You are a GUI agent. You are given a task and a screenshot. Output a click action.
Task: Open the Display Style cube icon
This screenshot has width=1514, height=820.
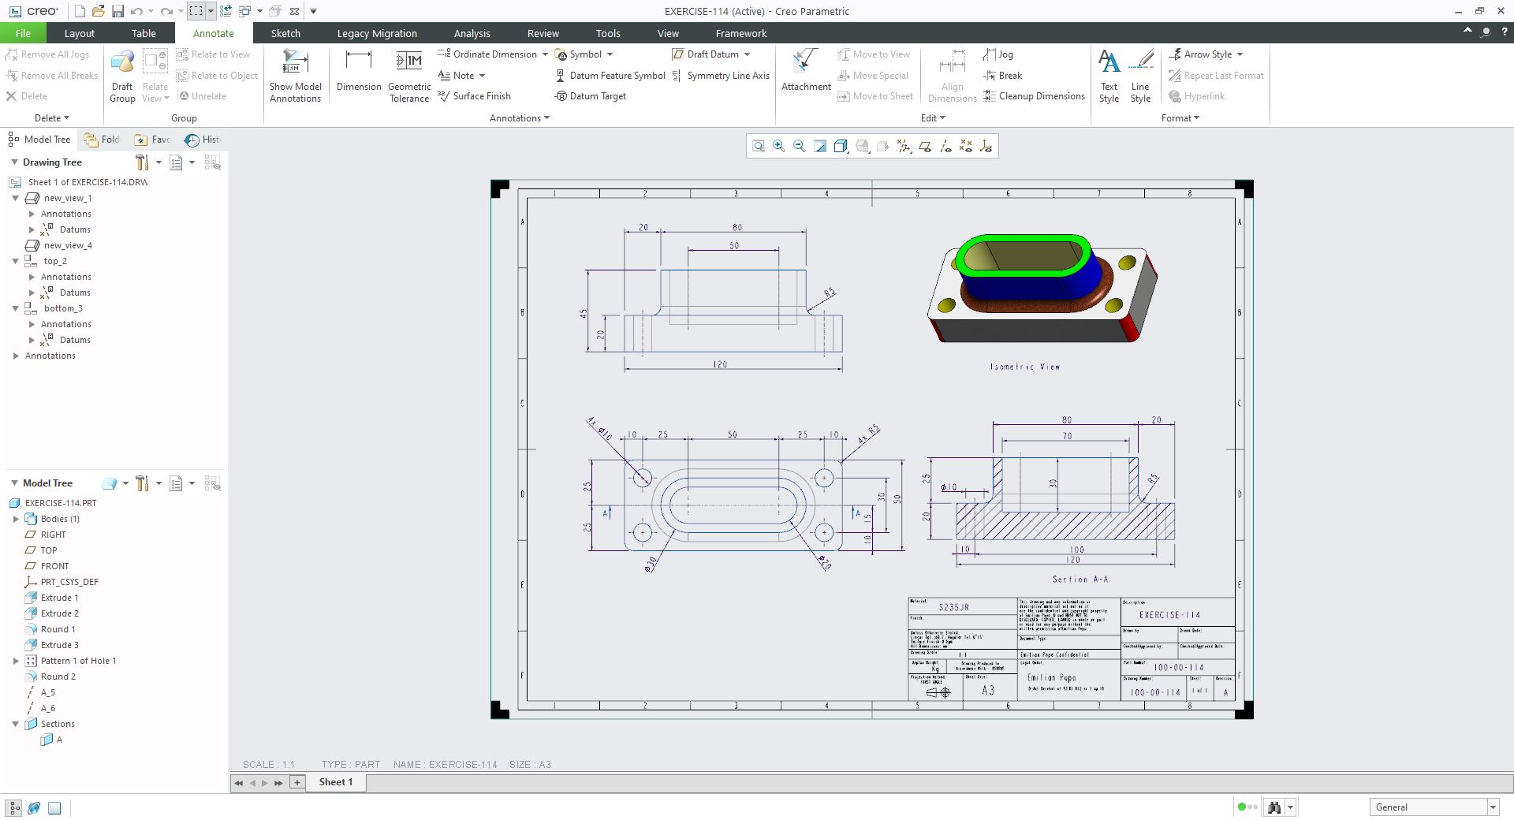[x=841, y=146]
